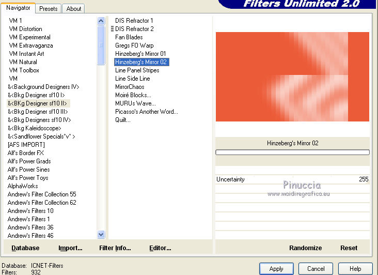Click the Uncertainty value 255
The image size is (378, 275).
364,179
